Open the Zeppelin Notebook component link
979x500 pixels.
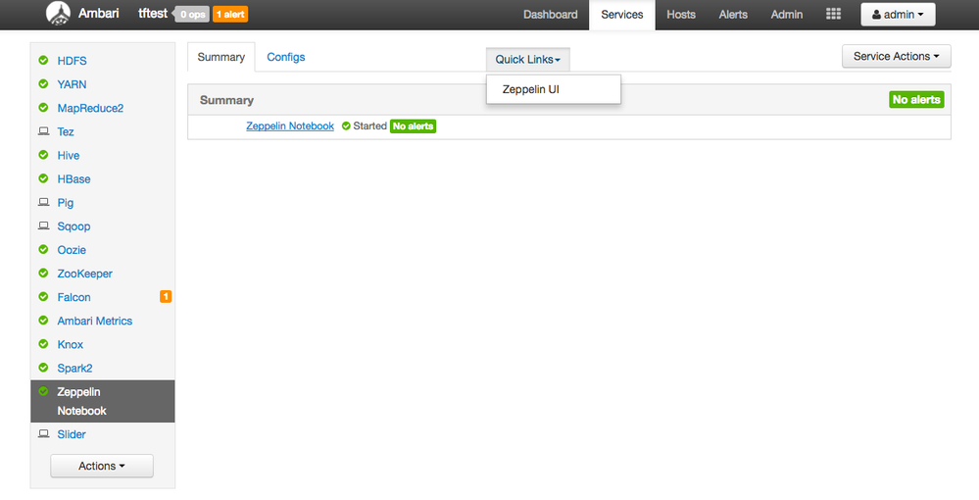tap(290, 126)
